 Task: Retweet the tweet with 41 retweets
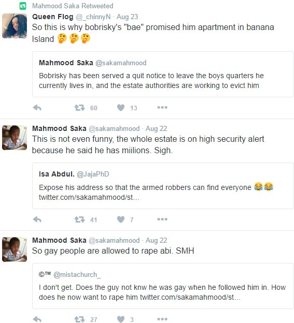pyautogui.click(x=80, y=219)
